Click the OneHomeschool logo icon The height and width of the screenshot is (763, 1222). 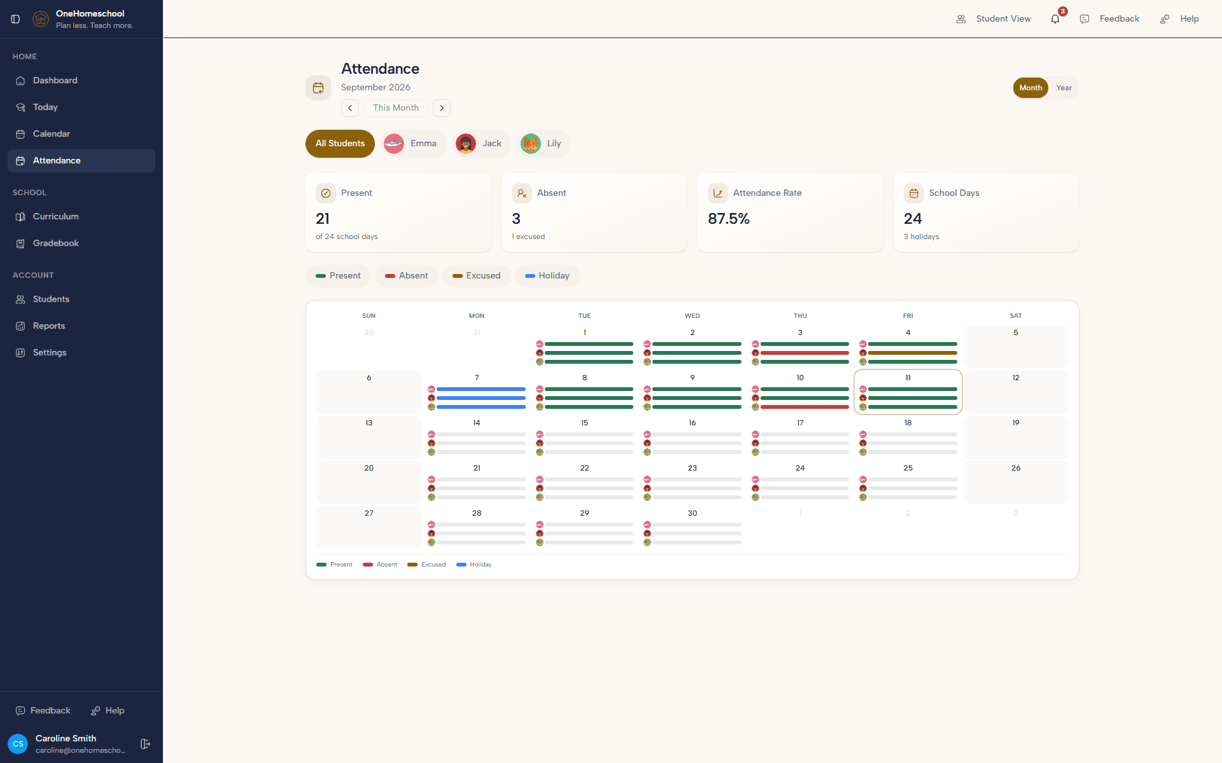tap(41, 19)
